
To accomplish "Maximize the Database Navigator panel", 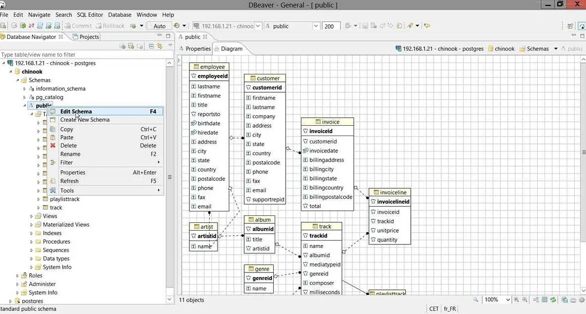I will tap(168, 36).
